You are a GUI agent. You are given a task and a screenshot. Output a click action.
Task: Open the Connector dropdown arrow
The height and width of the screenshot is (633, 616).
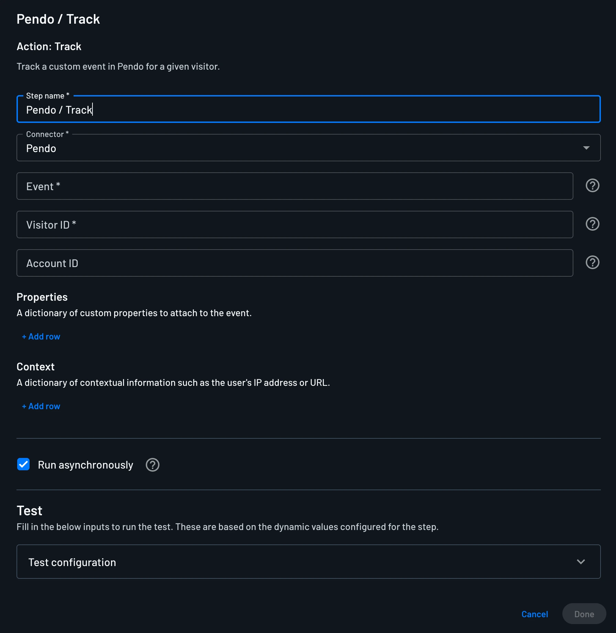click(x=586, y=148)
